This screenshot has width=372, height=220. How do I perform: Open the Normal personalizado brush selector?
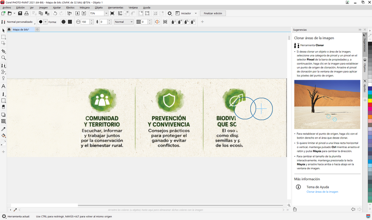pyautogui.click(x=18, y=22)
